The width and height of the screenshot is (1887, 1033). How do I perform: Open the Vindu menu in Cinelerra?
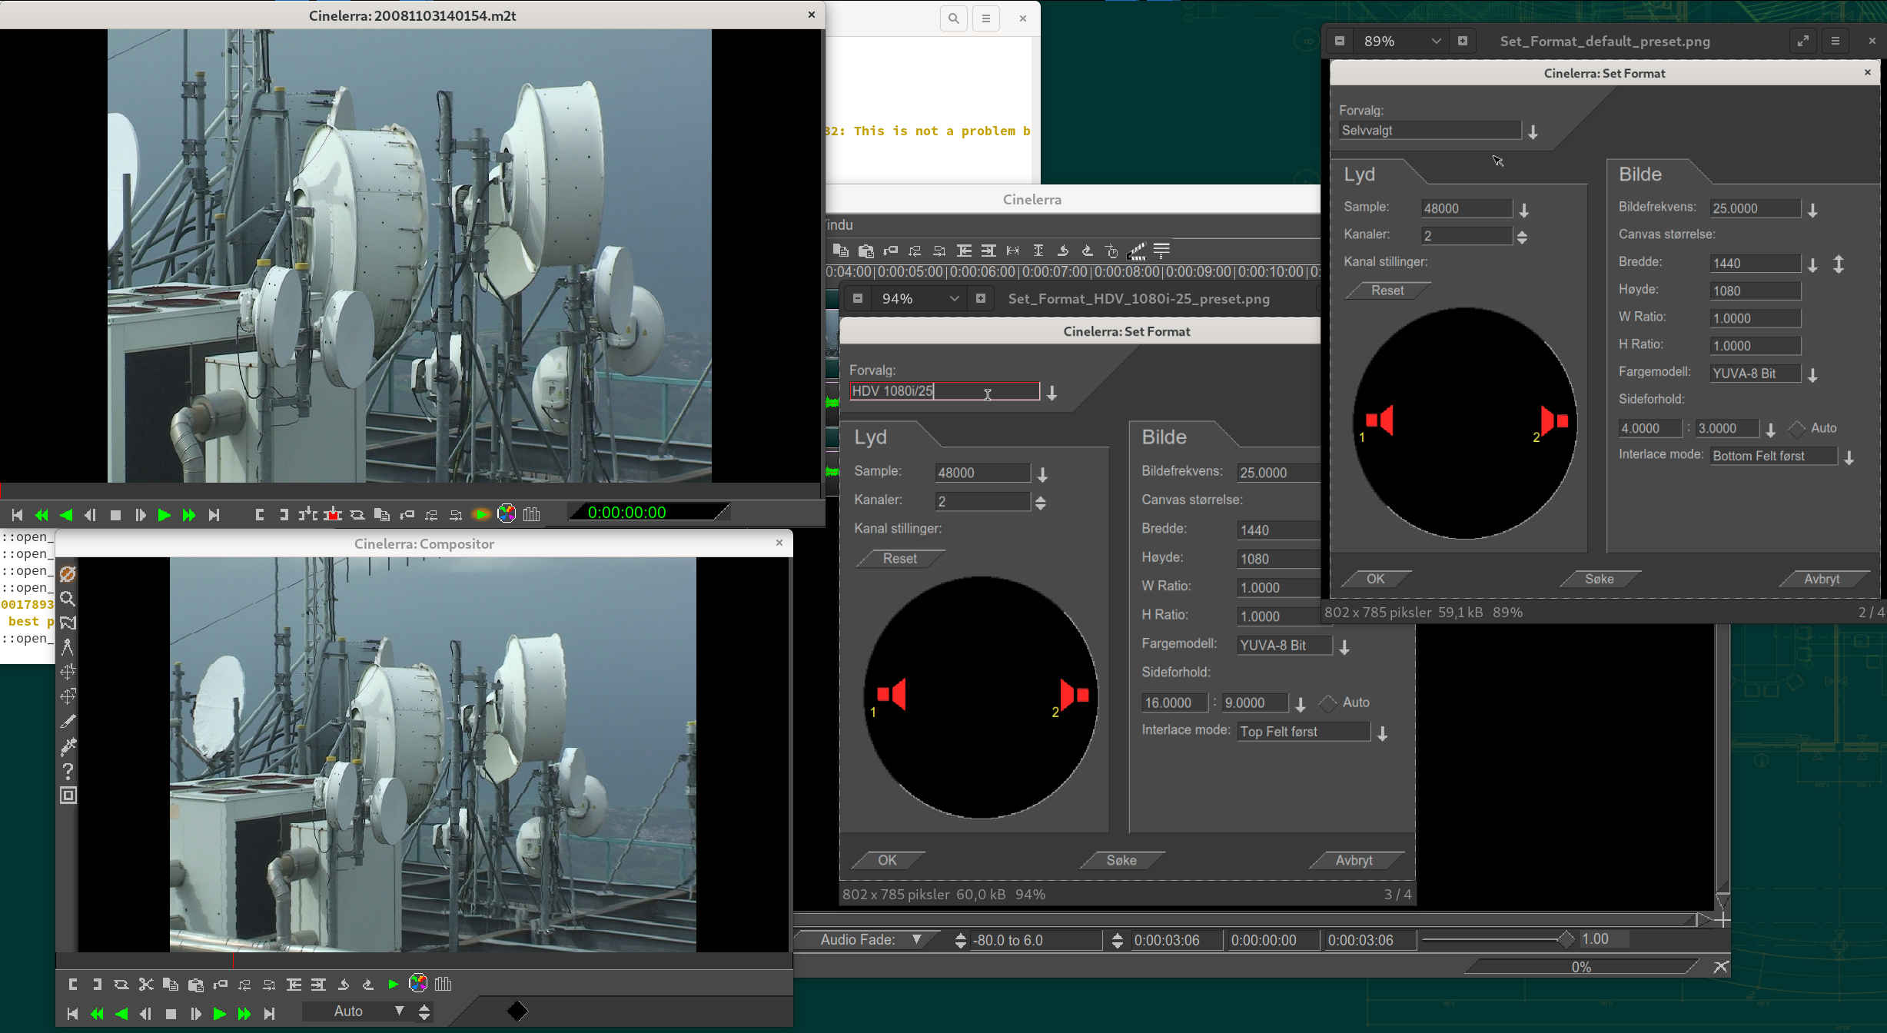click(x=839, y=225)
